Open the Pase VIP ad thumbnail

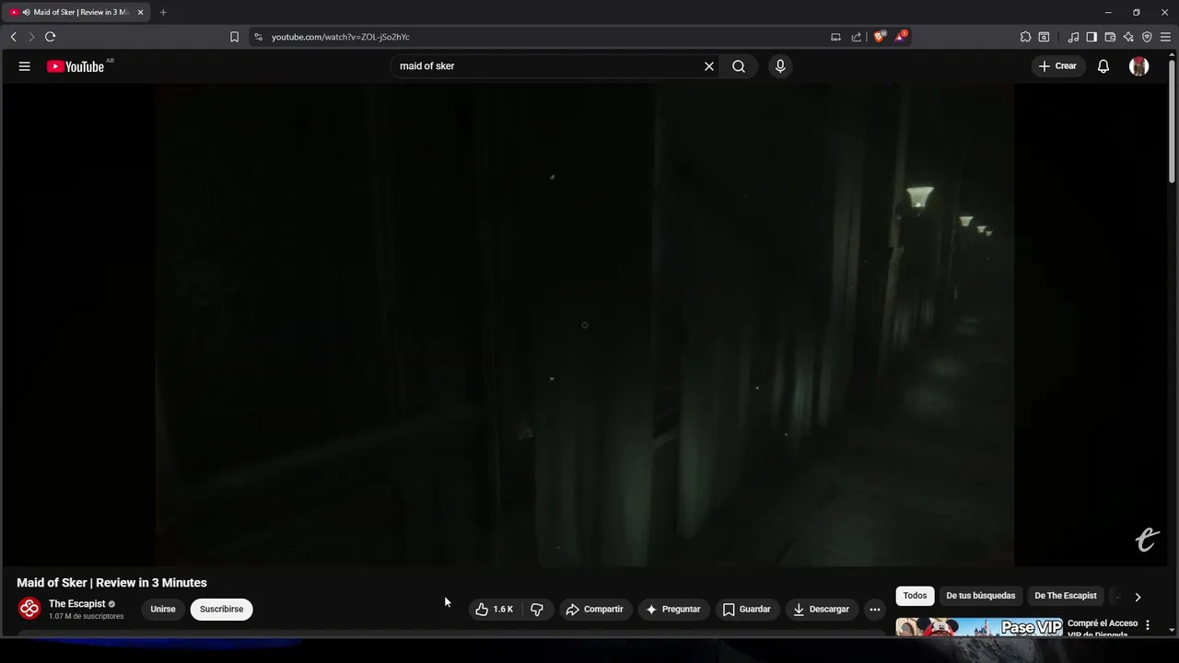[x=979, y=627]
